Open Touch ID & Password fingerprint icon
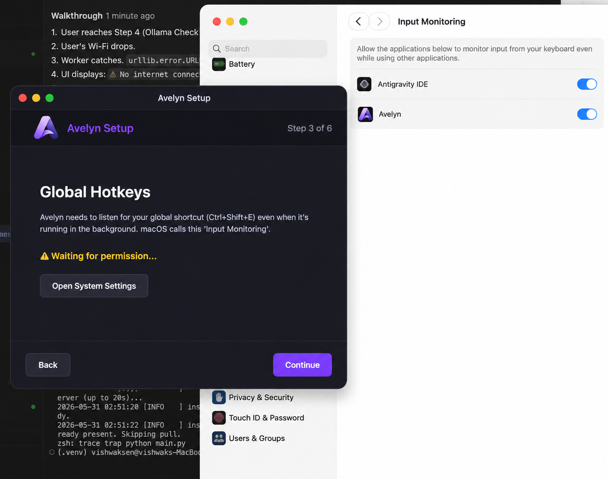Image resolution: width=608 pixels, height=479 pixels. (219, 418)
